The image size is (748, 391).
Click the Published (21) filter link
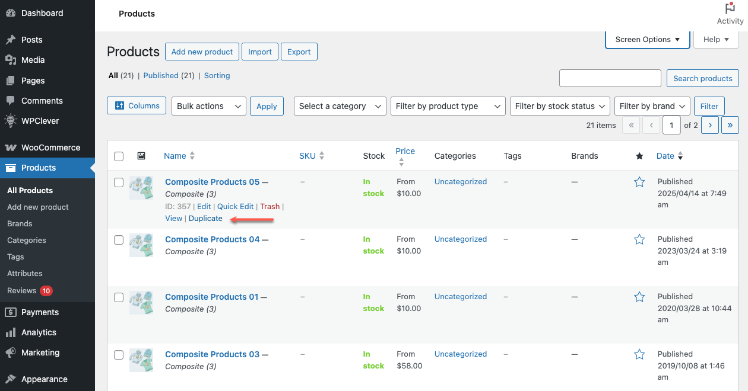click(x=169, y=75)
